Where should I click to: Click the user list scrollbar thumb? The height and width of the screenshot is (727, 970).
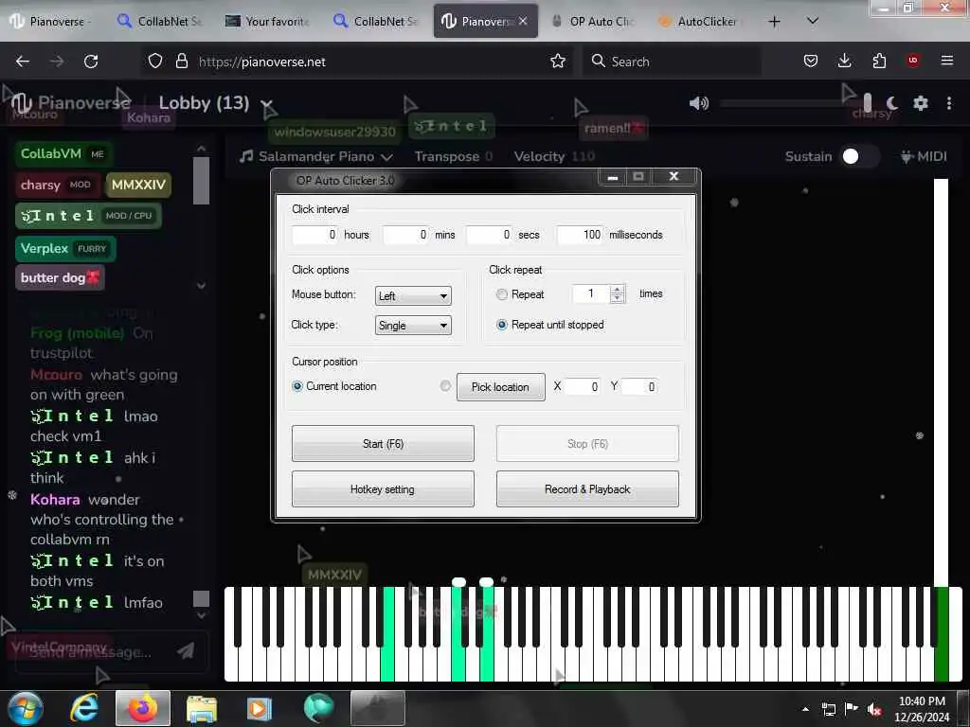201,181
